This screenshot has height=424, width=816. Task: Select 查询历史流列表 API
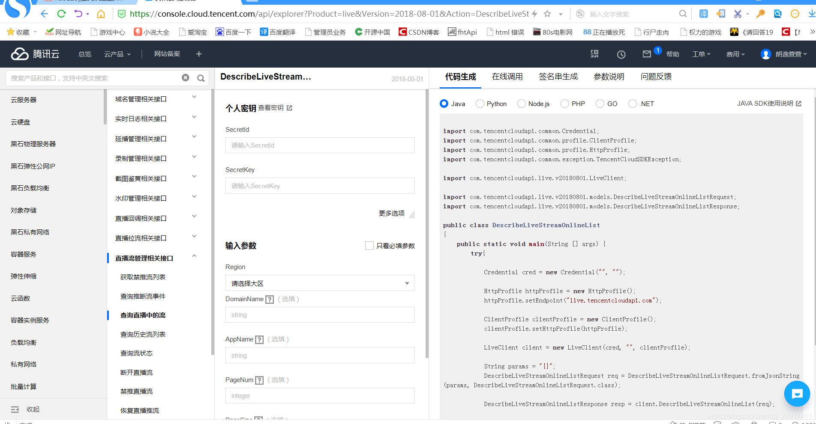[x=143, y=334]
